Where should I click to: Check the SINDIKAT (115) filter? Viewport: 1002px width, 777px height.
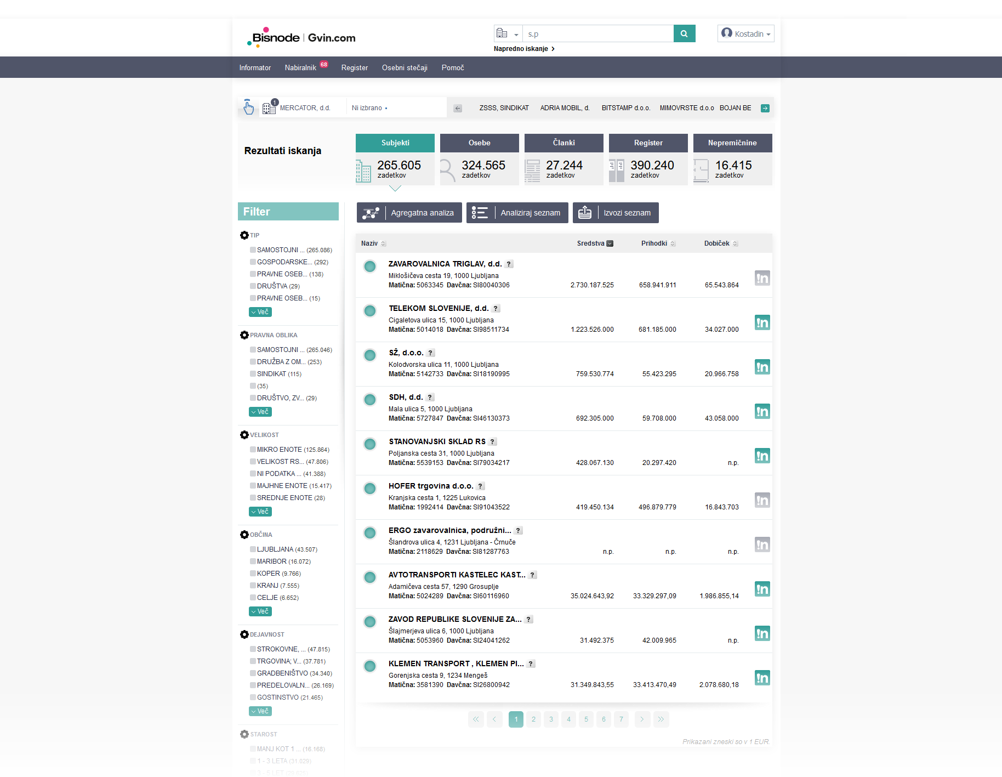(x=253, y=374)
